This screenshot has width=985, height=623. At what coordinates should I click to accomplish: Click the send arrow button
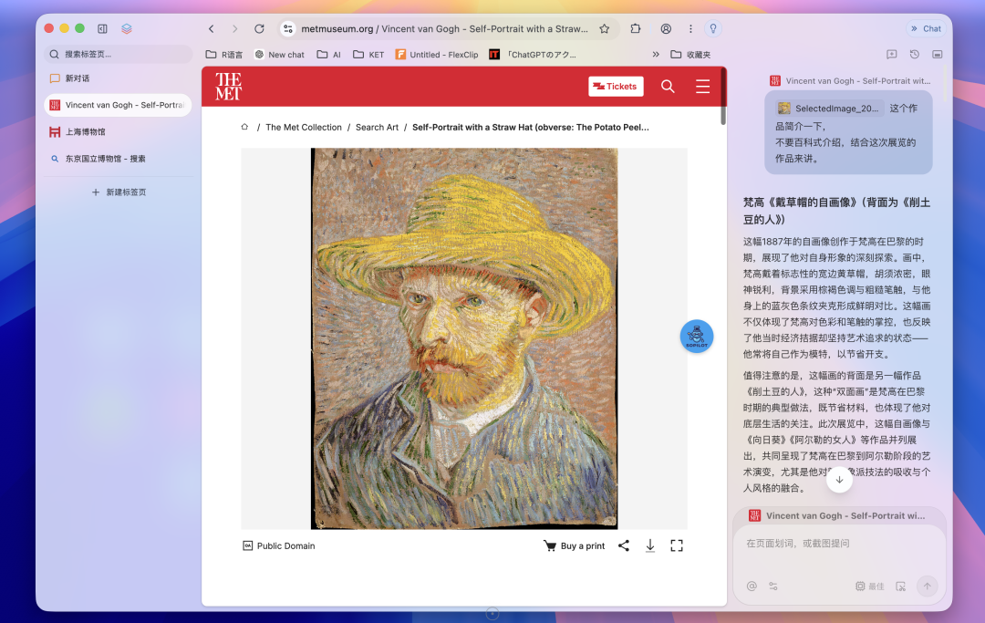928,586
